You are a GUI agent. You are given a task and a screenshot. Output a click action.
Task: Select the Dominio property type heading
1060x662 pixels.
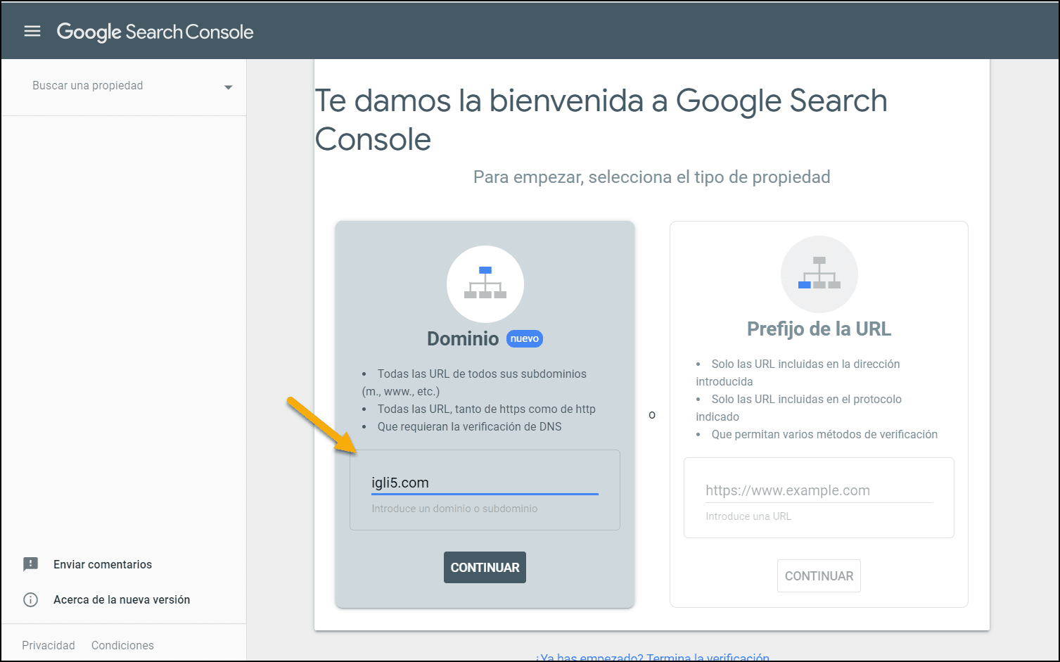[x=462, y=339]
